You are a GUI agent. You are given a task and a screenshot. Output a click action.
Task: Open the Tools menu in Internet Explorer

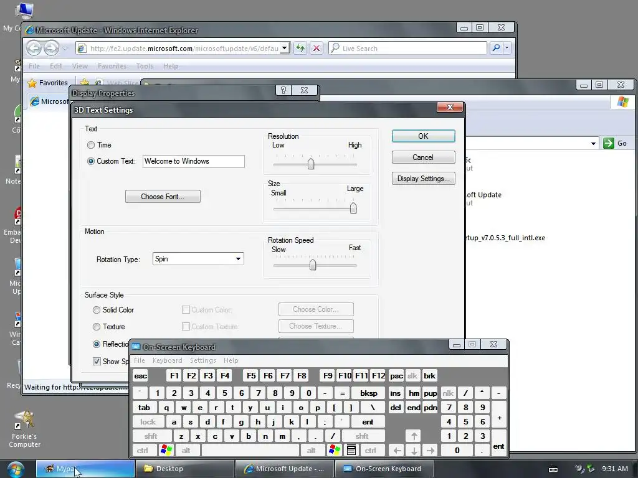click(145, 66)
